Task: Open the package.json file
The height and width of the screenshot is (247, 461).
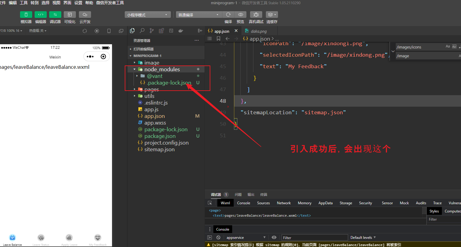Action: 166,136
